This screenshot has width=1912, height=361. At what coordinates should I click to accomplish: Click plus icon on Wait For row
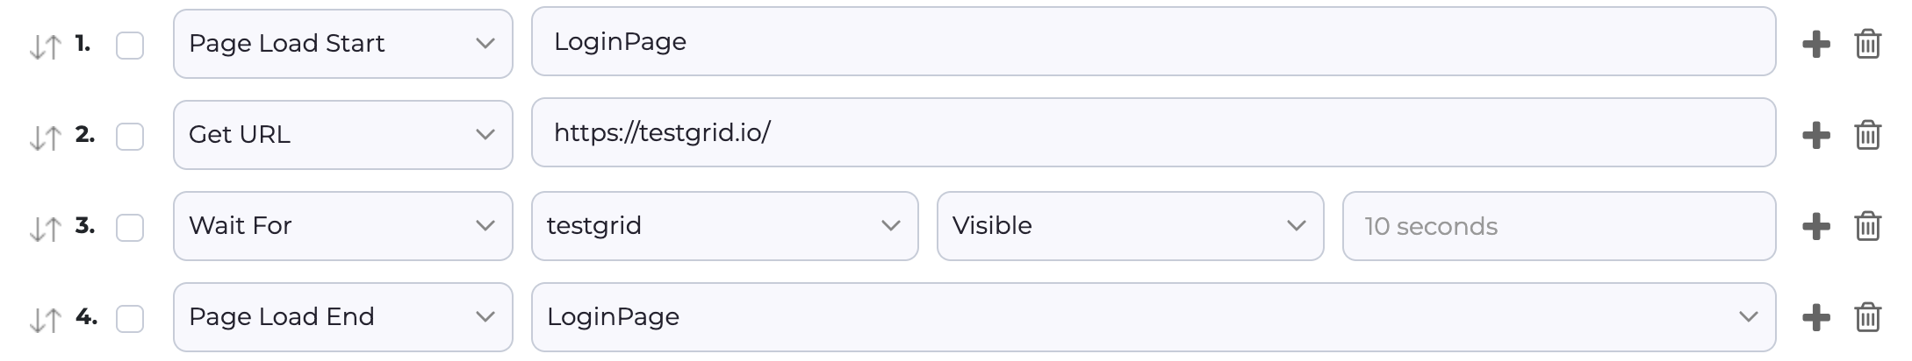pyautogui.click(x=1815, y=226)
